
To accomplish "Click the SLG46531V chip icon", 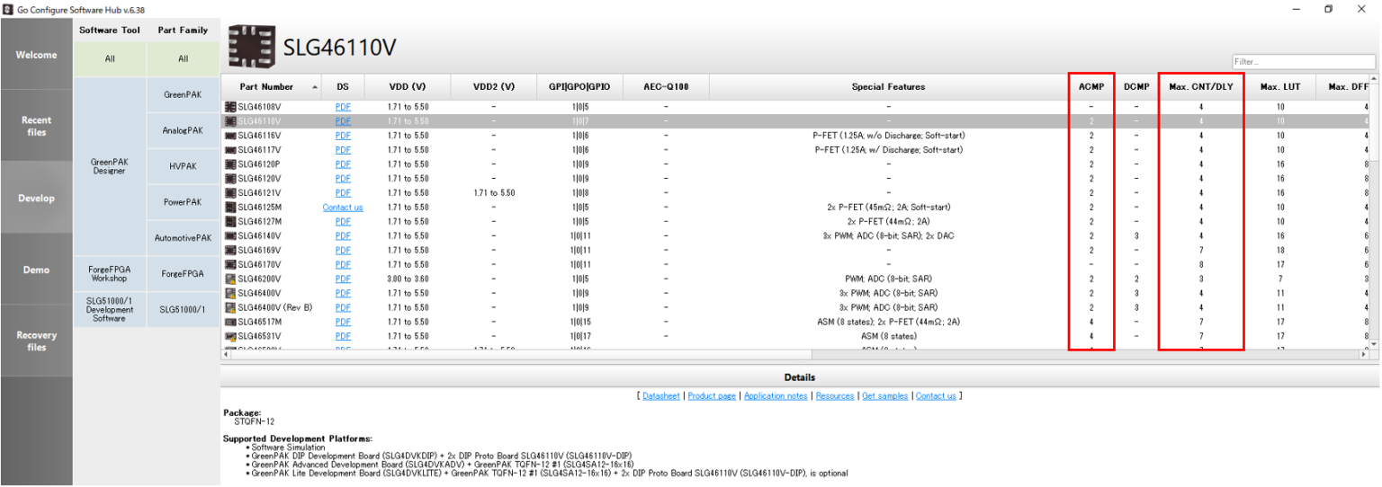I will (230, 337).
